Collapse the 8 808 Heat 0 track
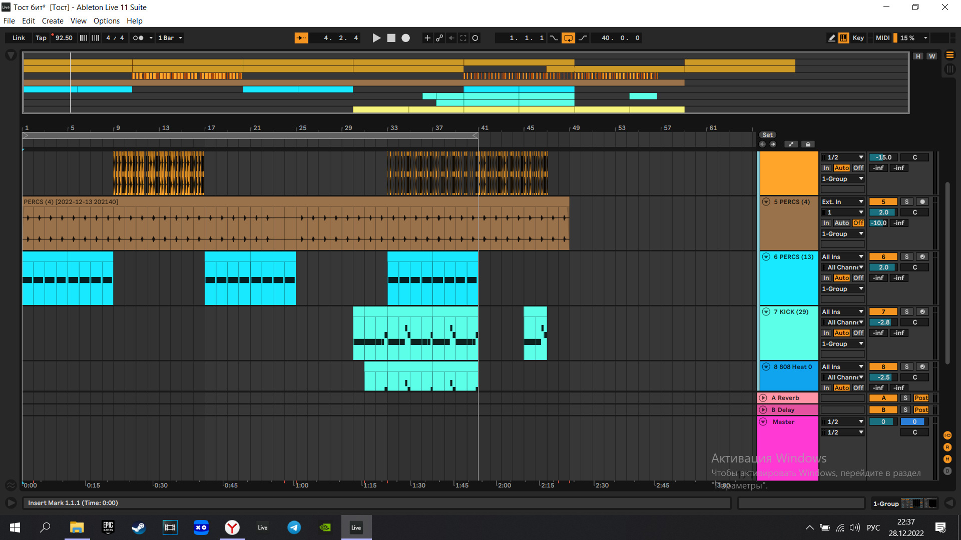This screenshot has width=961, height=540. coord(766,367)
